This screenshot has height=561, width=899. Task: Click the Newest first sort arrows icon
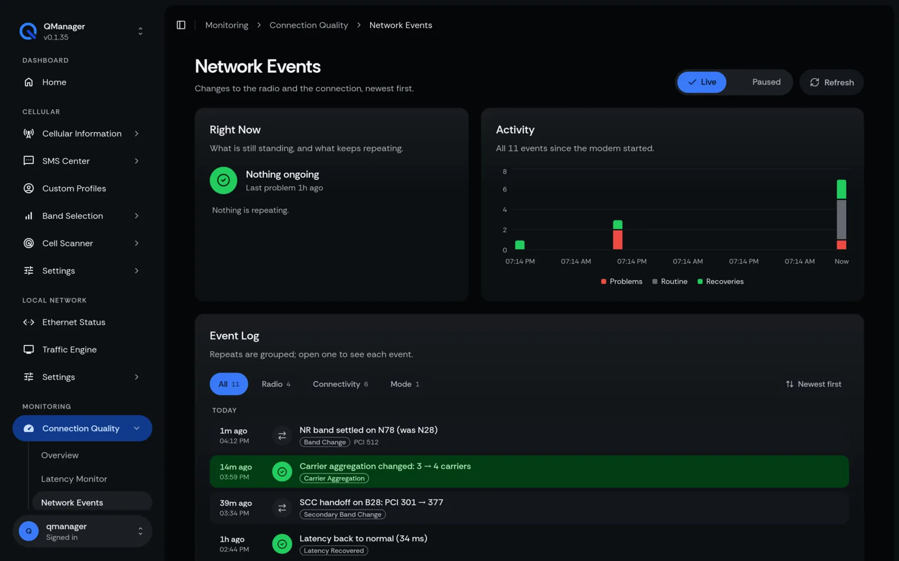pyautogui.click(x=789, y=384)
